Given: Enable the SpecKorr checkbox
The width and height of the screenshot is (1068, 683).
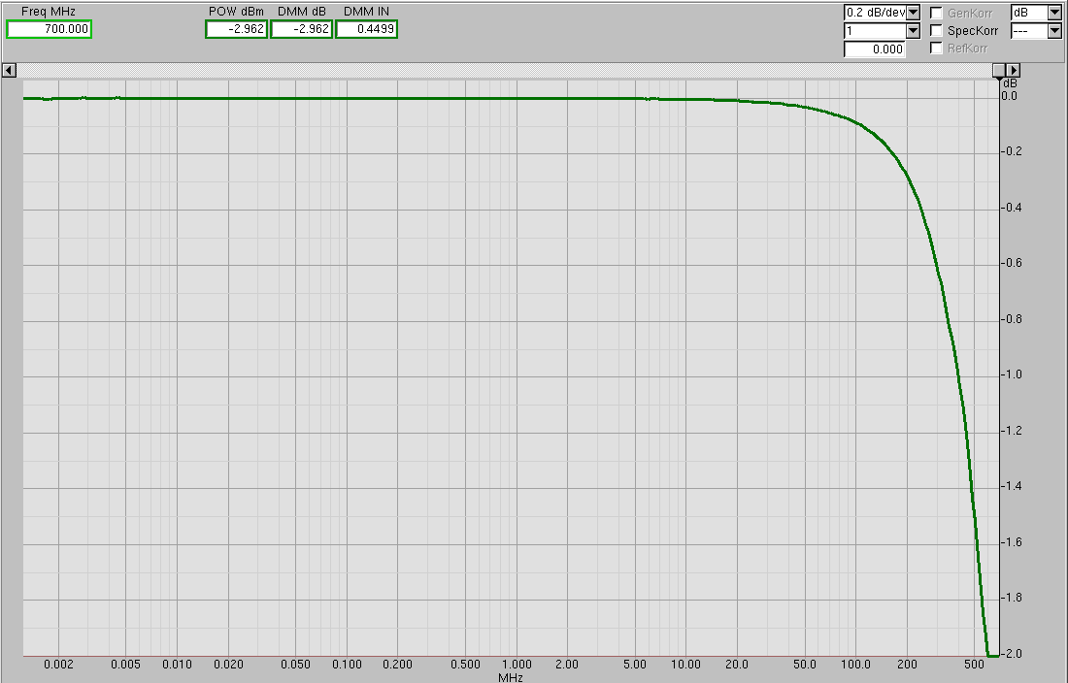Looking at the screenshot, I should click(x=937, y=31).
